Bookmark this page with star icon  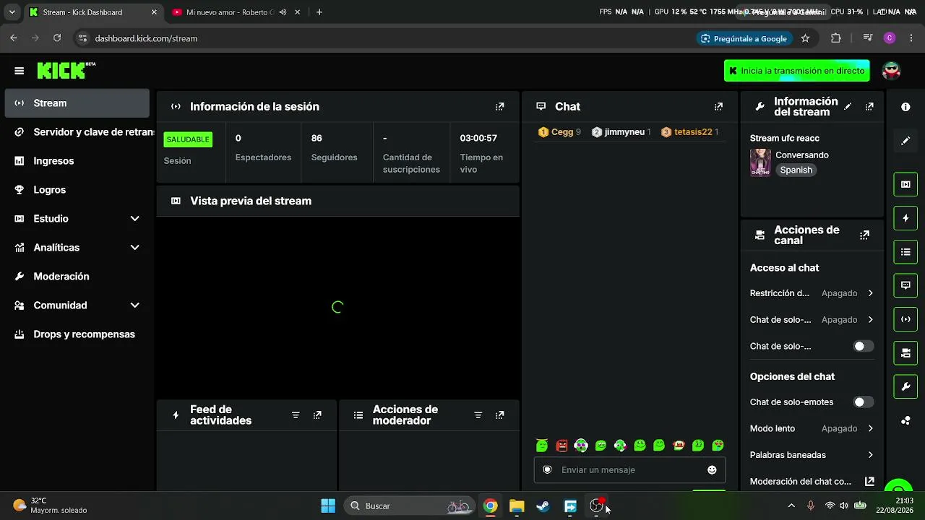805,38
